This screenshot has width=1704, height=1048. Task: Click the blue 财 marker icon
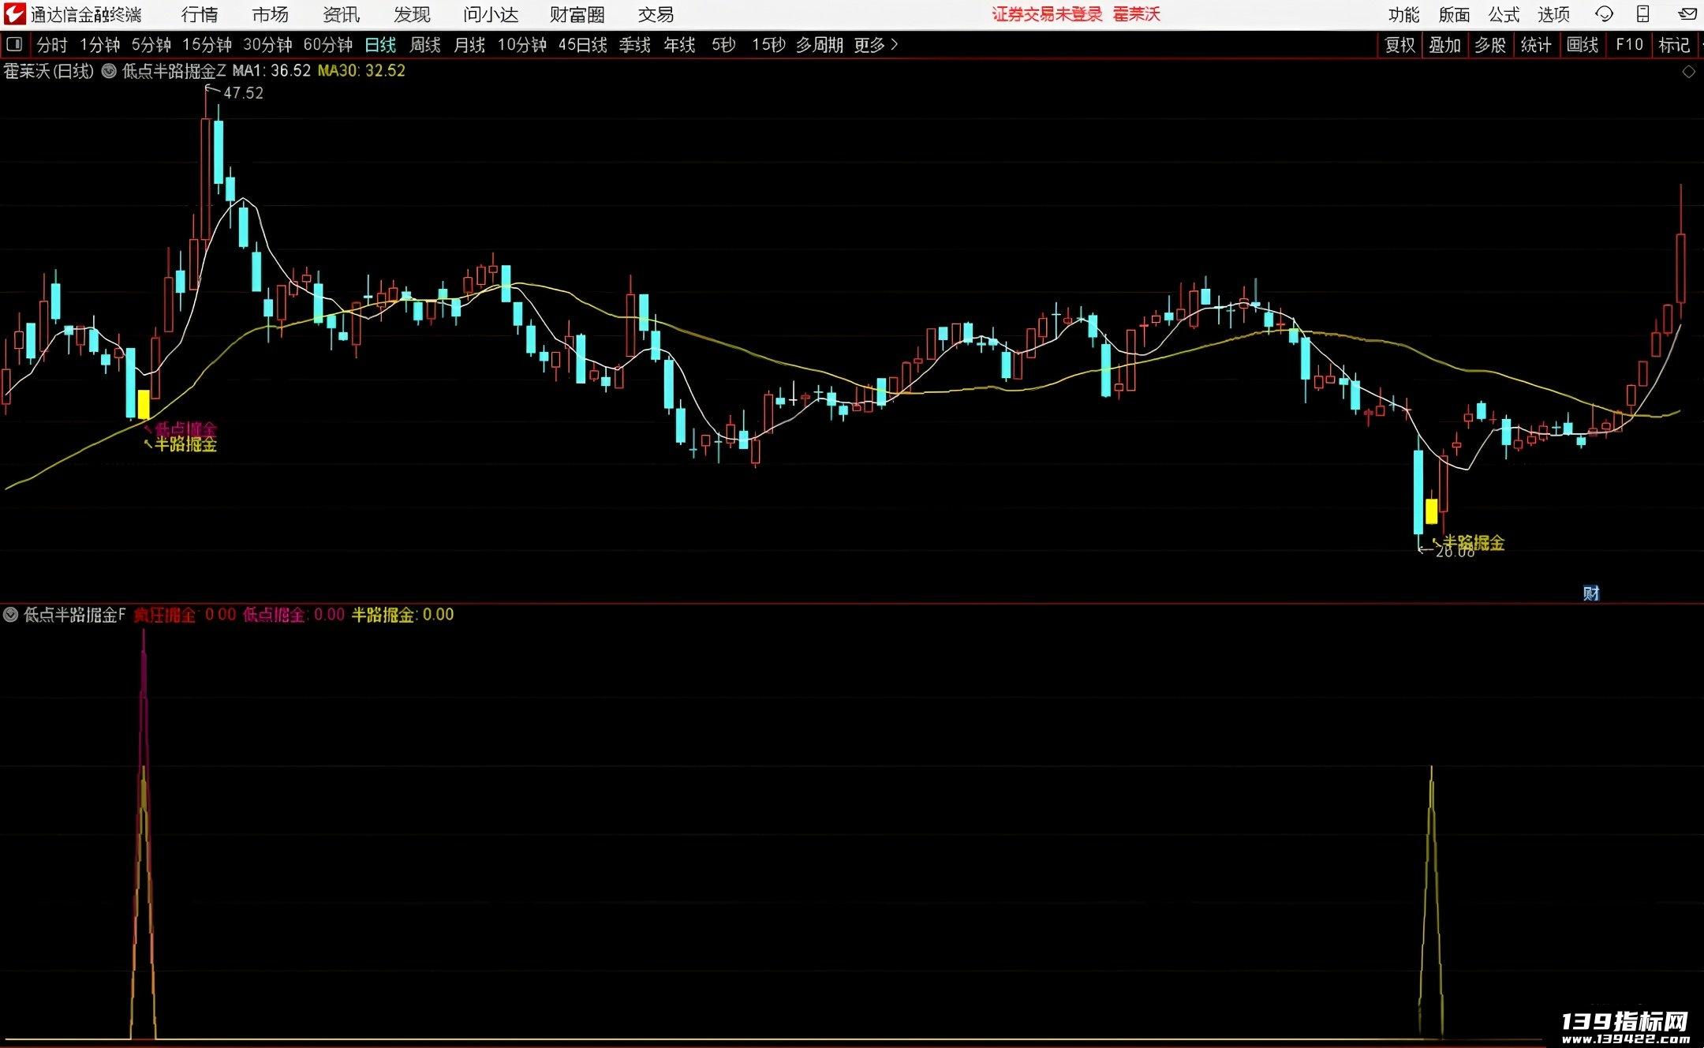coord(1591,593)
